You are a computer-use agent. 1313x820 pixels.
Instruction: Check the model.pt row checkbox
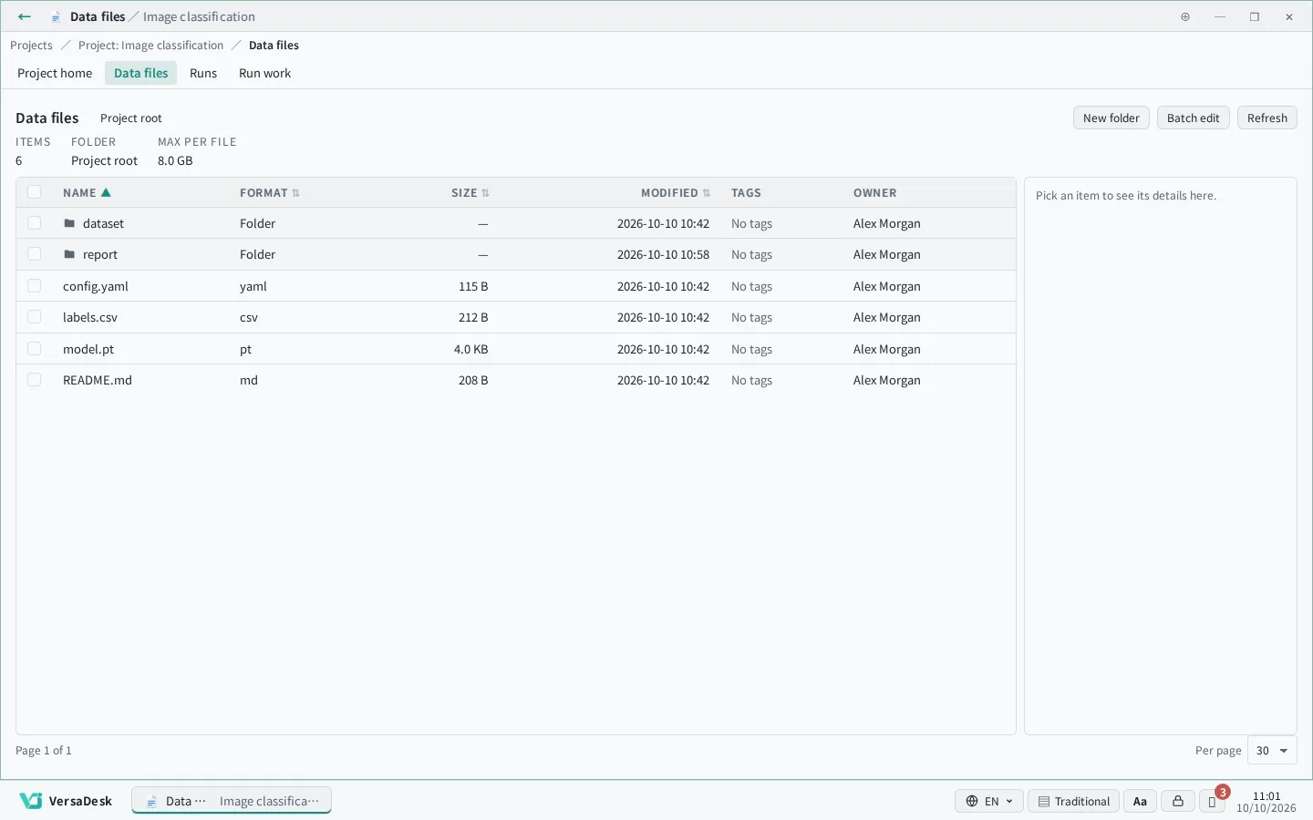point(34,349)
